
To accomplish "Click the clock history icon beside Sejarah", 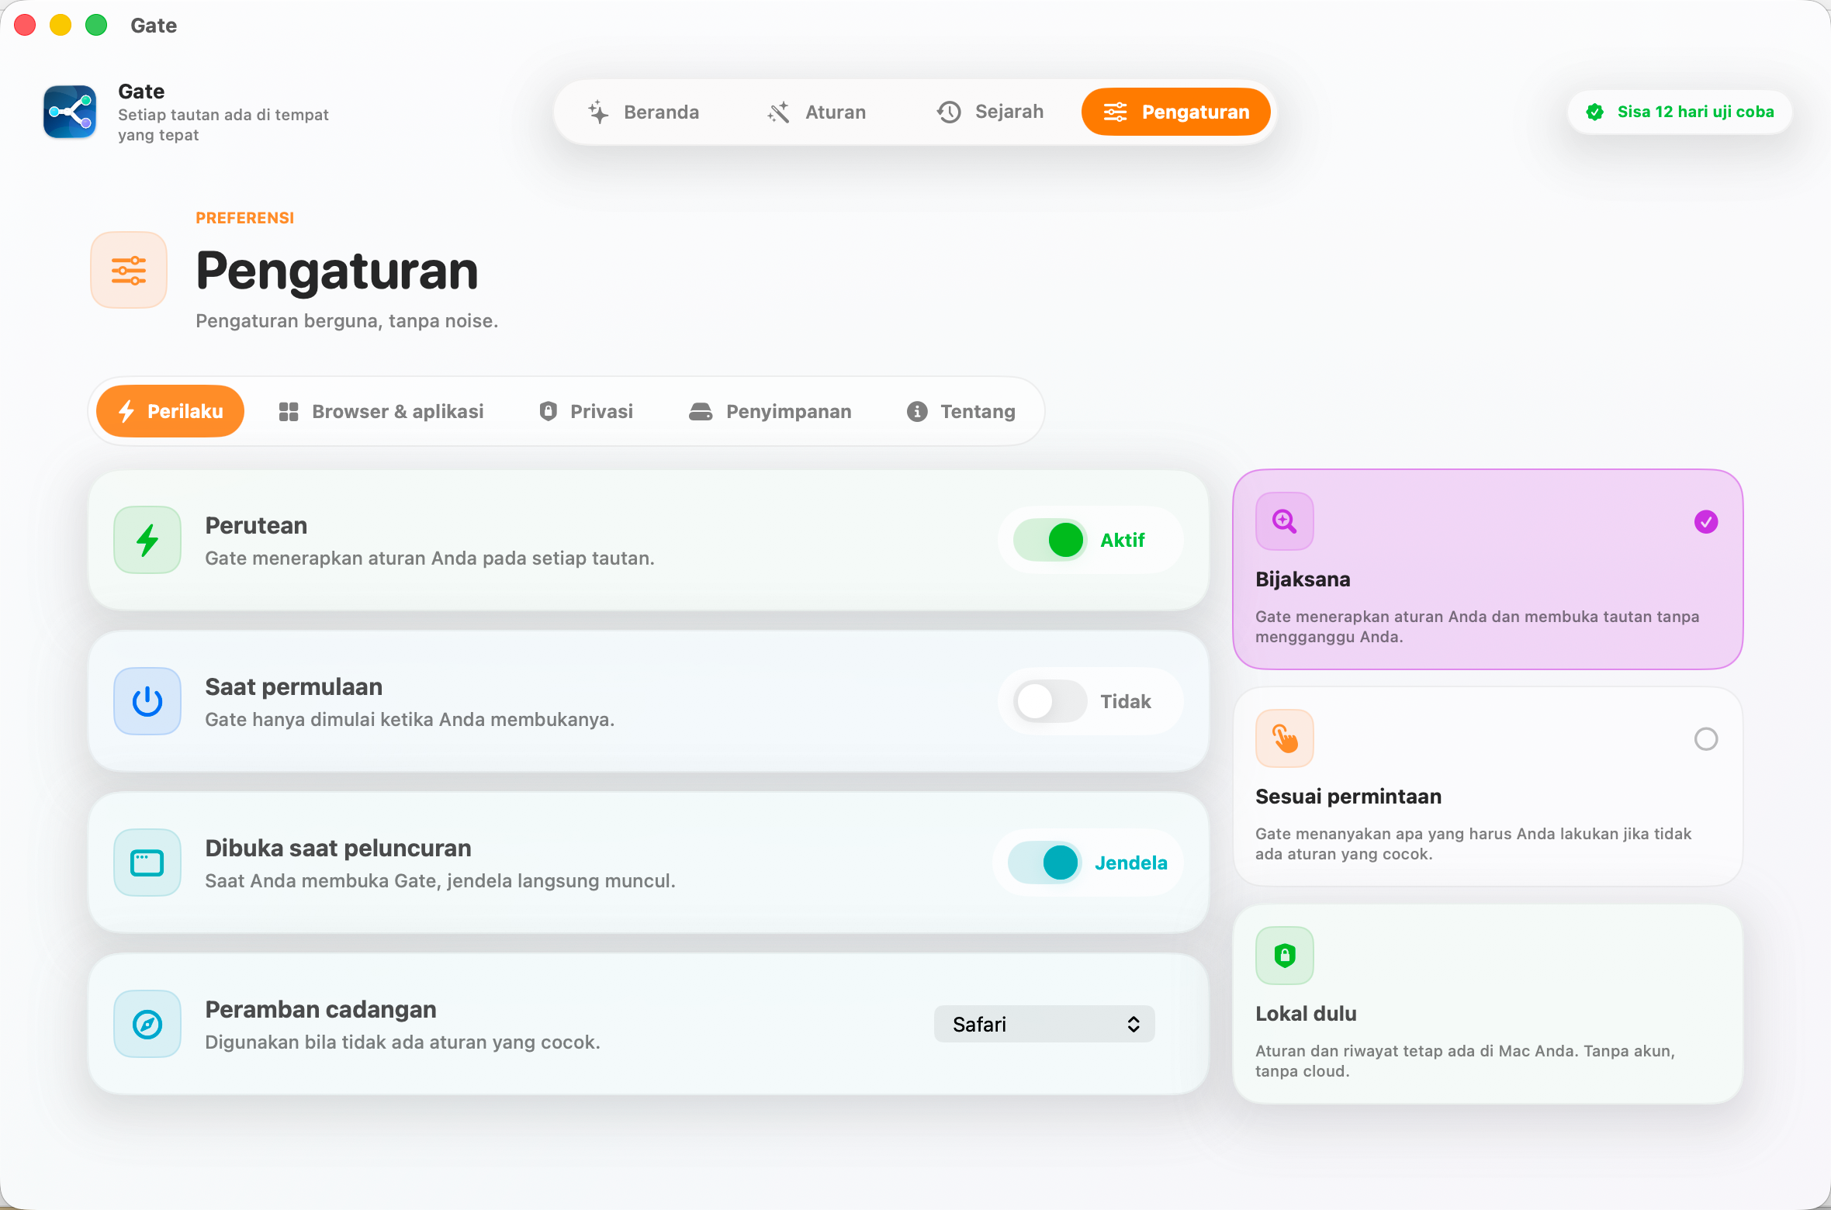I will tap(949, 112).
